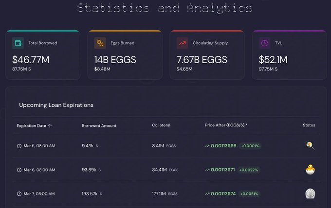Click the Upcoming Loan Expirations heading

(x=56, y=105)
